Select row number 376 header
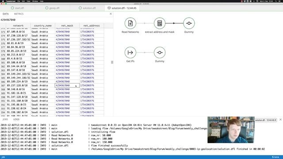The width and height of the screenshot is (283, 159). (x=3, y=43)
